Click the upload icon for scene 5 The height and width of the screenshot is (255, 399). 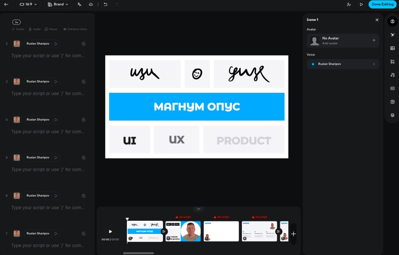[84, 158]
